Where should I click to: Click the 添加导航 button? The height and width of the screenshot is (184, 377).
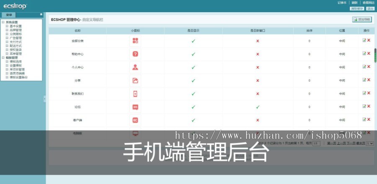(362, 19)
